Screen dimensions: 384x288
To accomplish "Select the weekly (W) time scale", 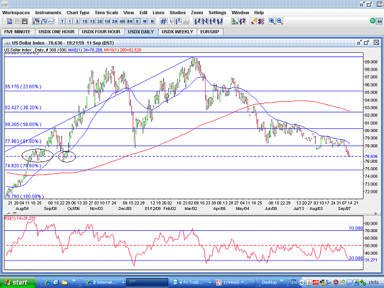I will (x=145, y=21).
